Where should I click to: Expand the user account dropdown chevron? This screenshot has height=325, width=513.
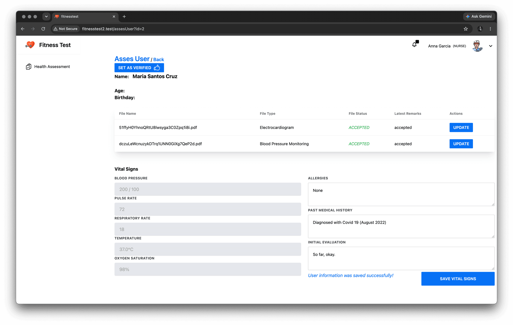click(490, 46)
